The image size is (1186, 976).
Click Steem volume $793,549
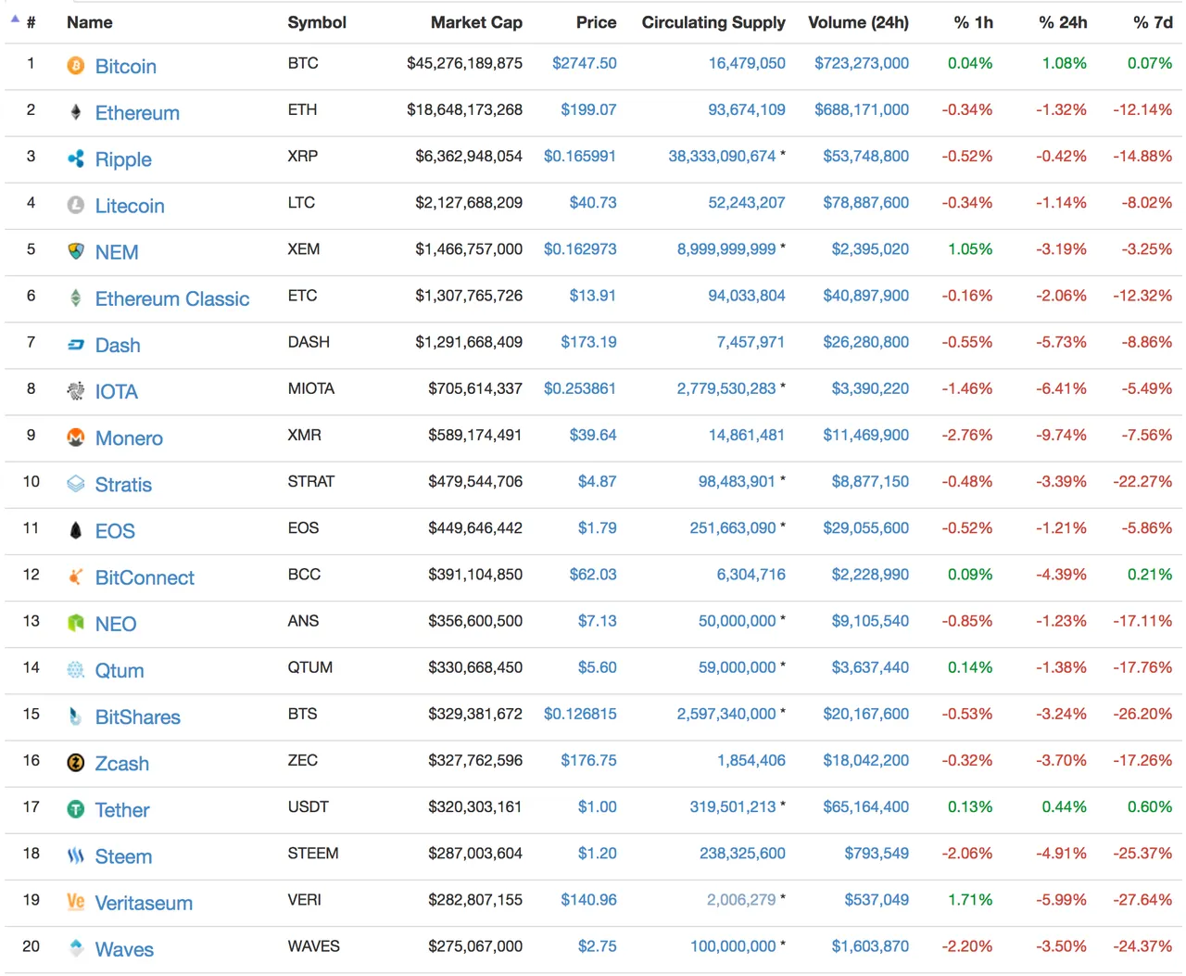pyautogui.click(x=877, y=853)
